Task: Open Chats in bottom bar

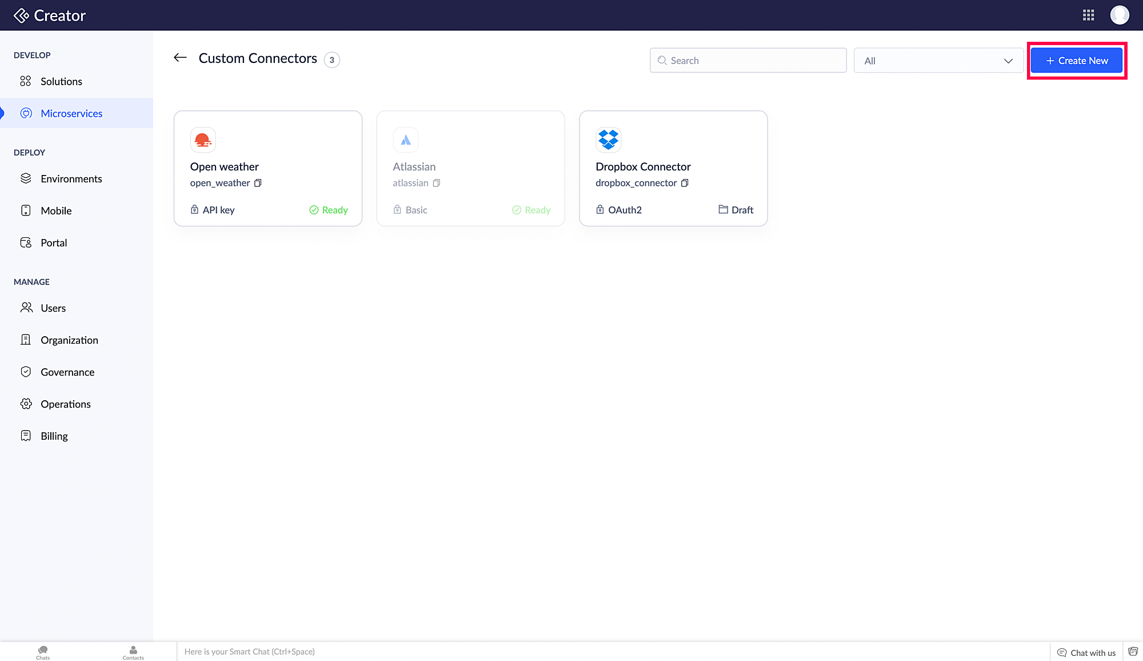Action: click(43, 652)
